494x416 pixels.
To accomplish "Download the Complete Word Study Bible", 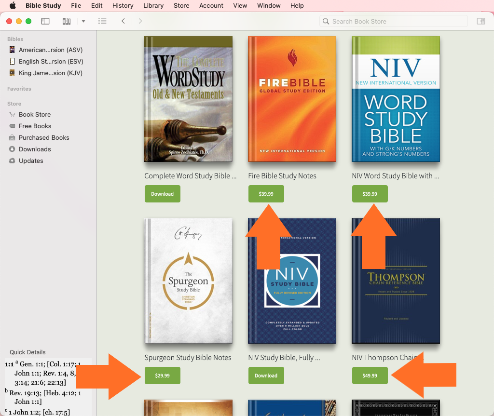I will coord(162,194).
